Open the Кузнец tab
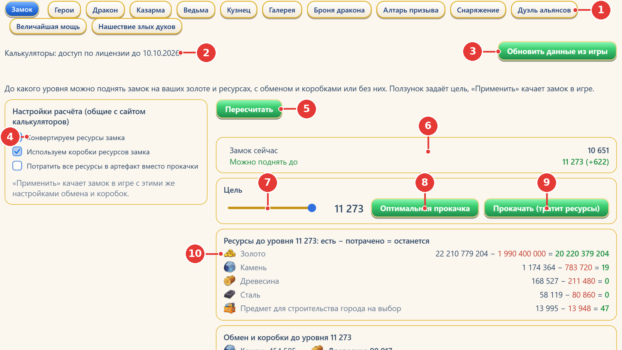This screenshot has height=350, width=622. coord(239,10)
